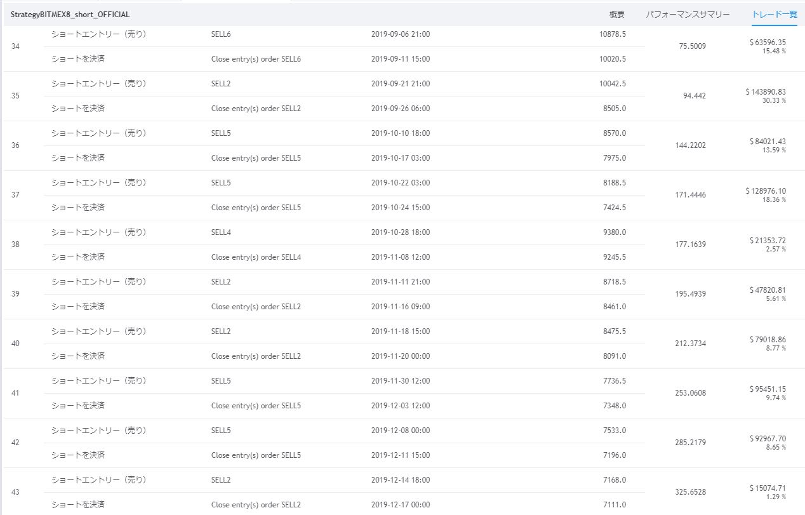Click trade number 38 row
Screen dimensions: 805x515
point(16,244)
